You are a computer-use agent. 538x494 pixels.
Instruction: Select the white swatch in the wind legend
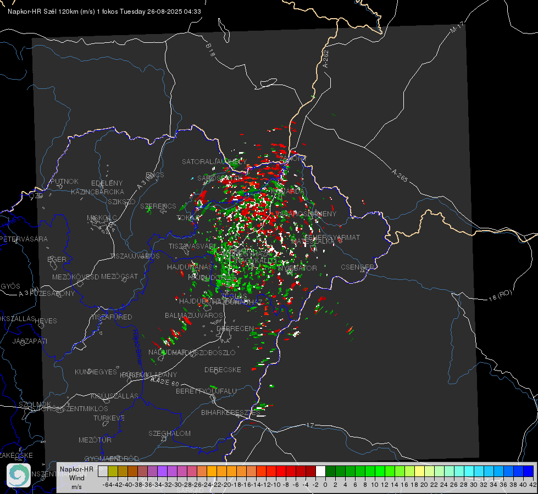(x=320, y=471)
